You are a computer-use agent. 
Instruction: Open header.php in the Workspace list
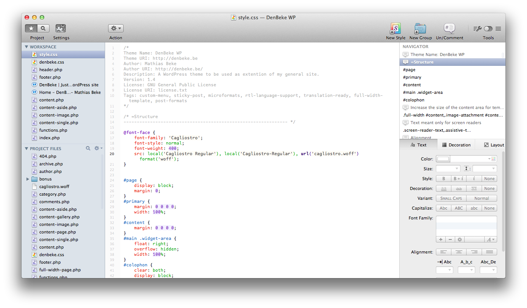(51, 70)
